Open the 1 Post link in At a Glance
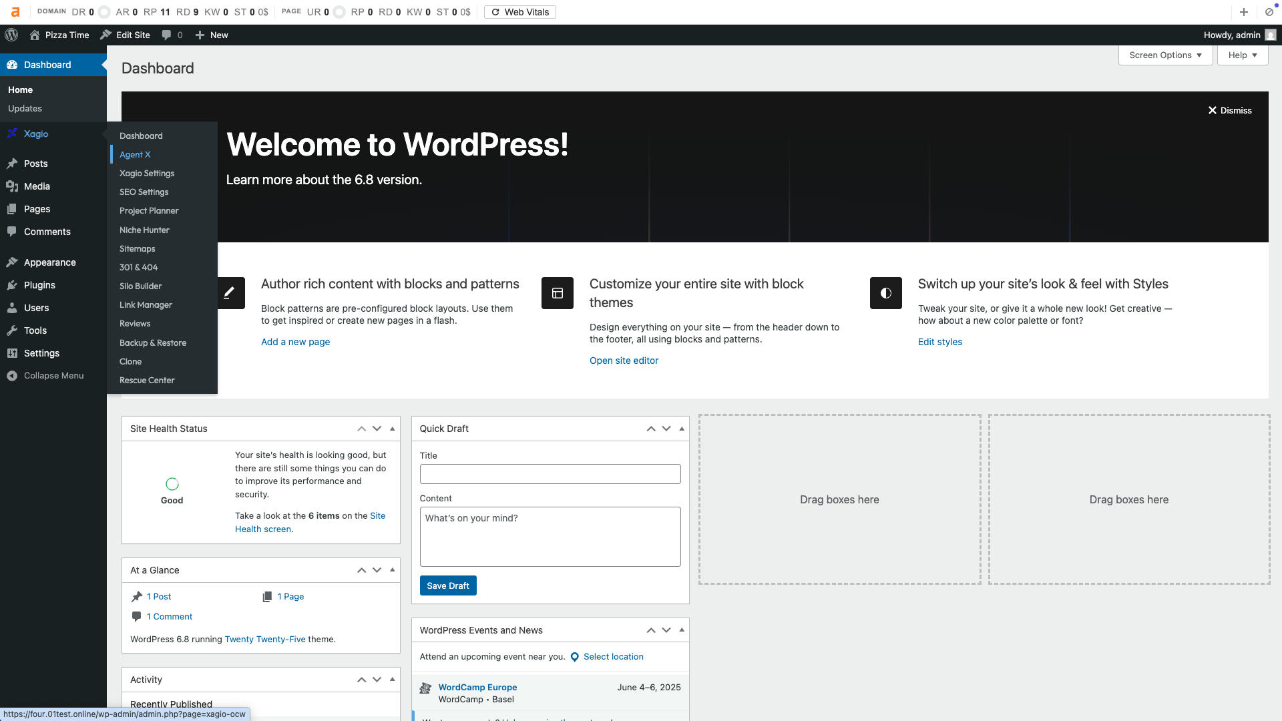 click(x=159, y=596)
